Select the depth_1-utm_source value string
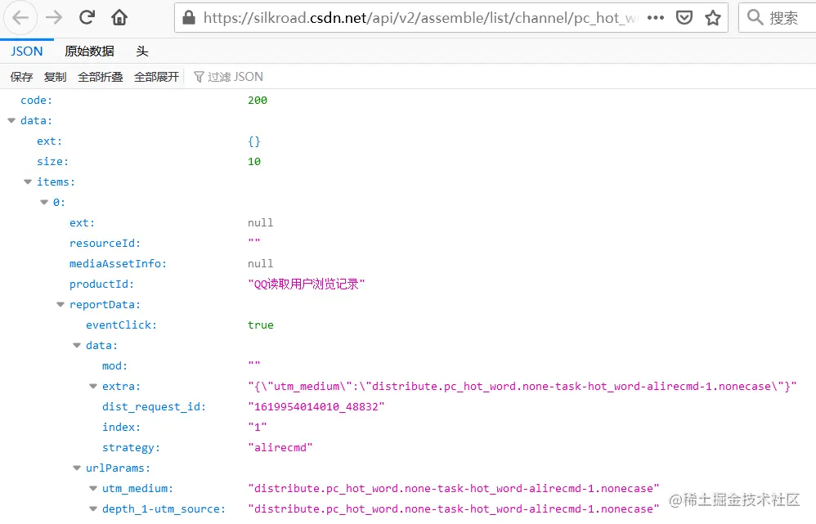Viewport: 816px width, 524px height. (454, 508)
